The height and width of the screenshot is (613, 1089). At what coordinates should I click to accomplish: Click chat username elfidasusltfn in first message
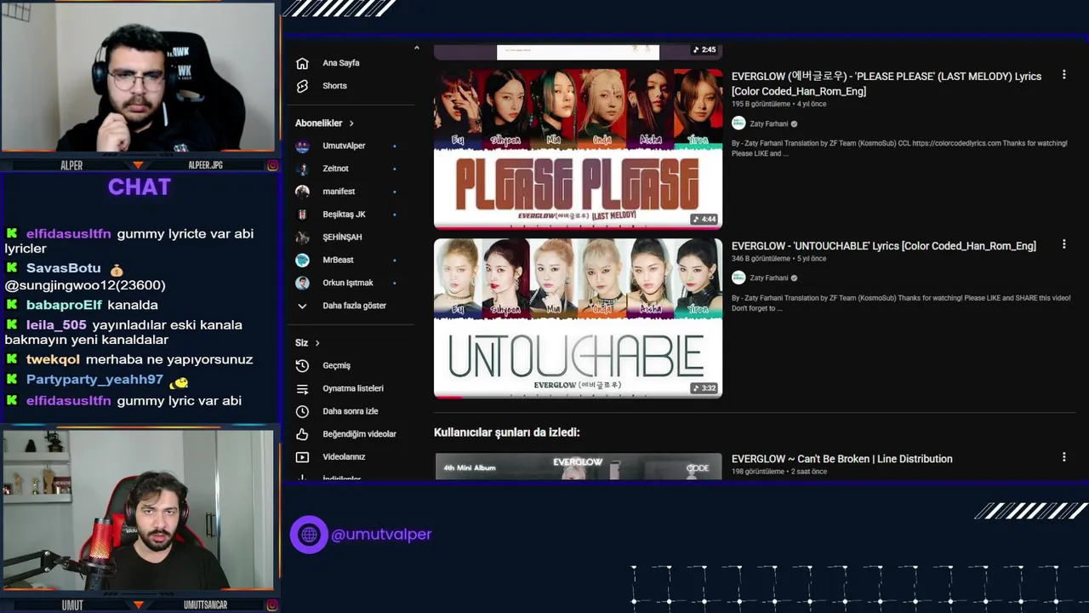point(69,234)
